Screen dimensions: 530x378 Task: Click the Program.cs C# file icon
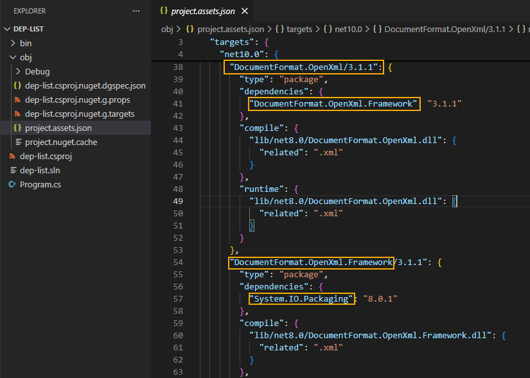12,184
